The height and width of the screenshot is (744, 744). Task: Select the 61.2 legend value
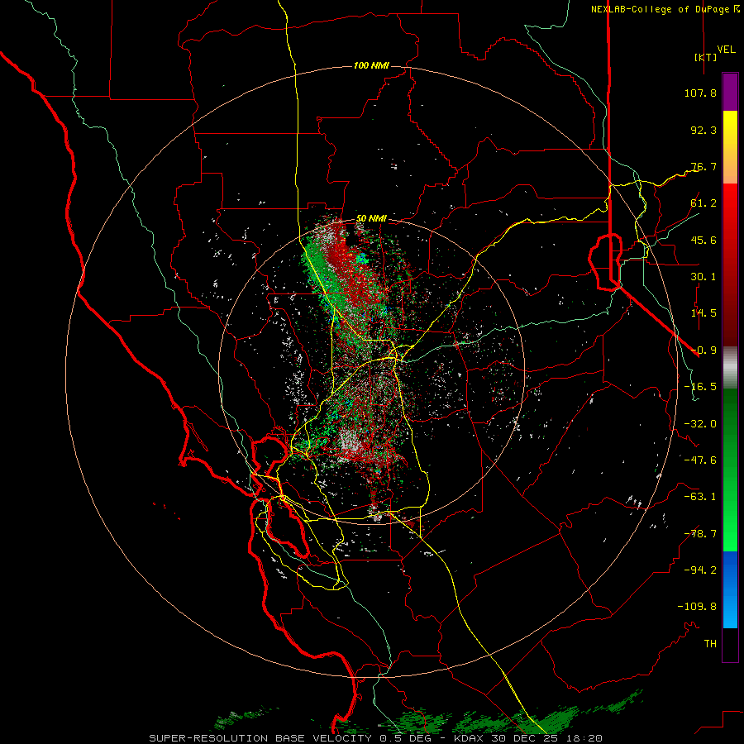[703, 203]
